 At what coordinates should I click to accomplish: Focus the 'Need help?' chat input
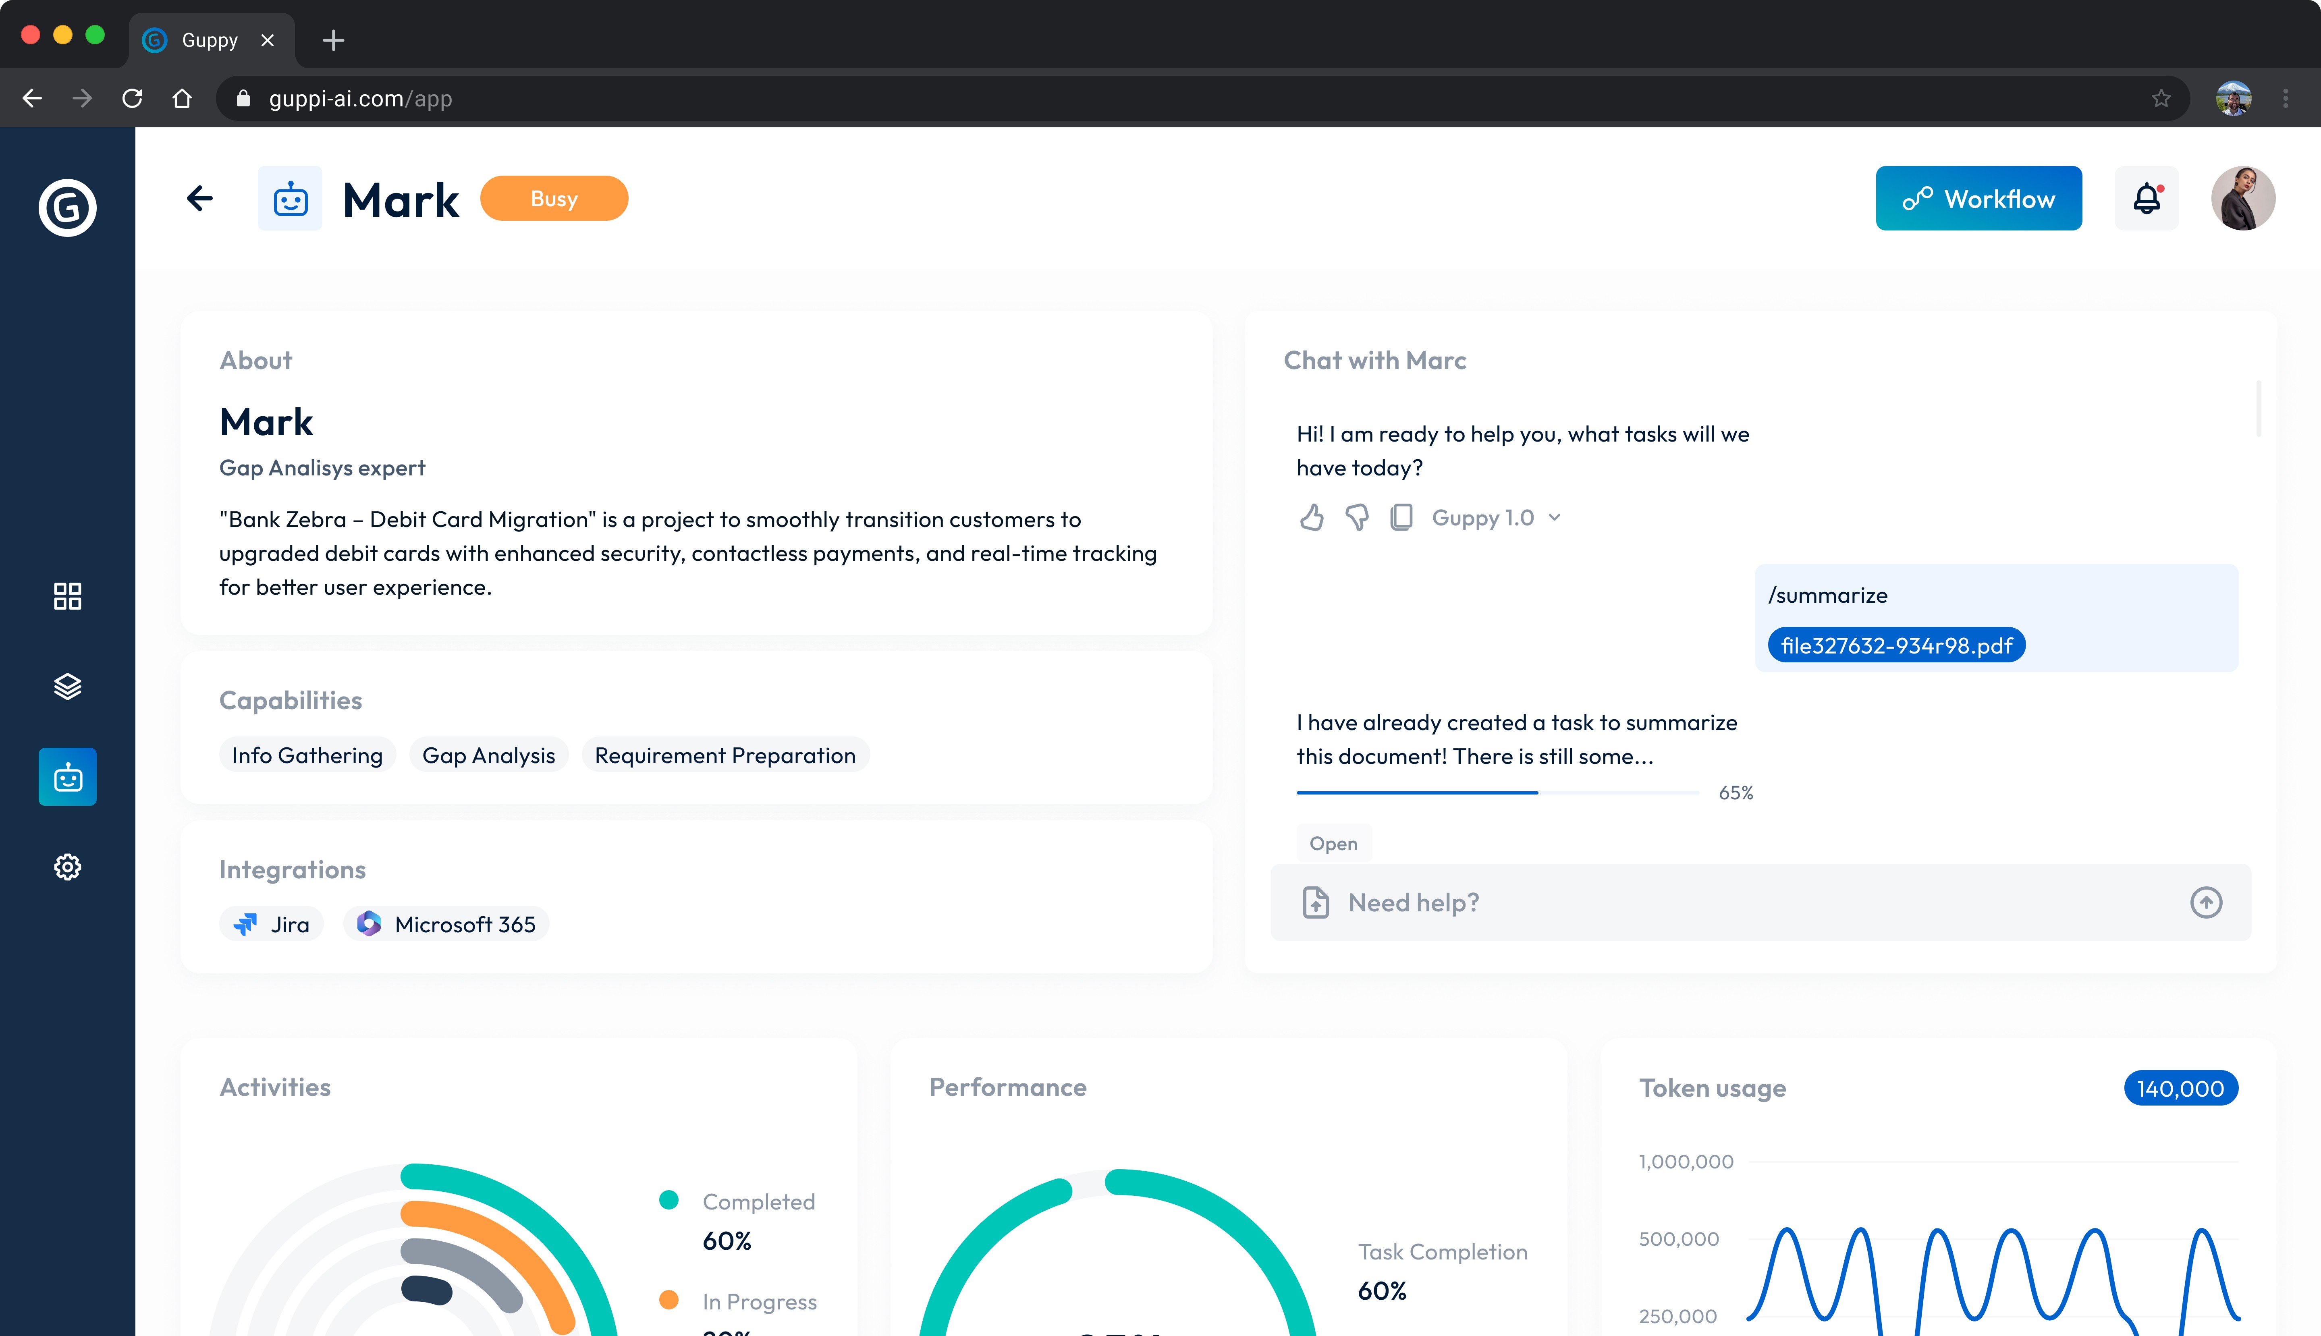coord(1744,902)
